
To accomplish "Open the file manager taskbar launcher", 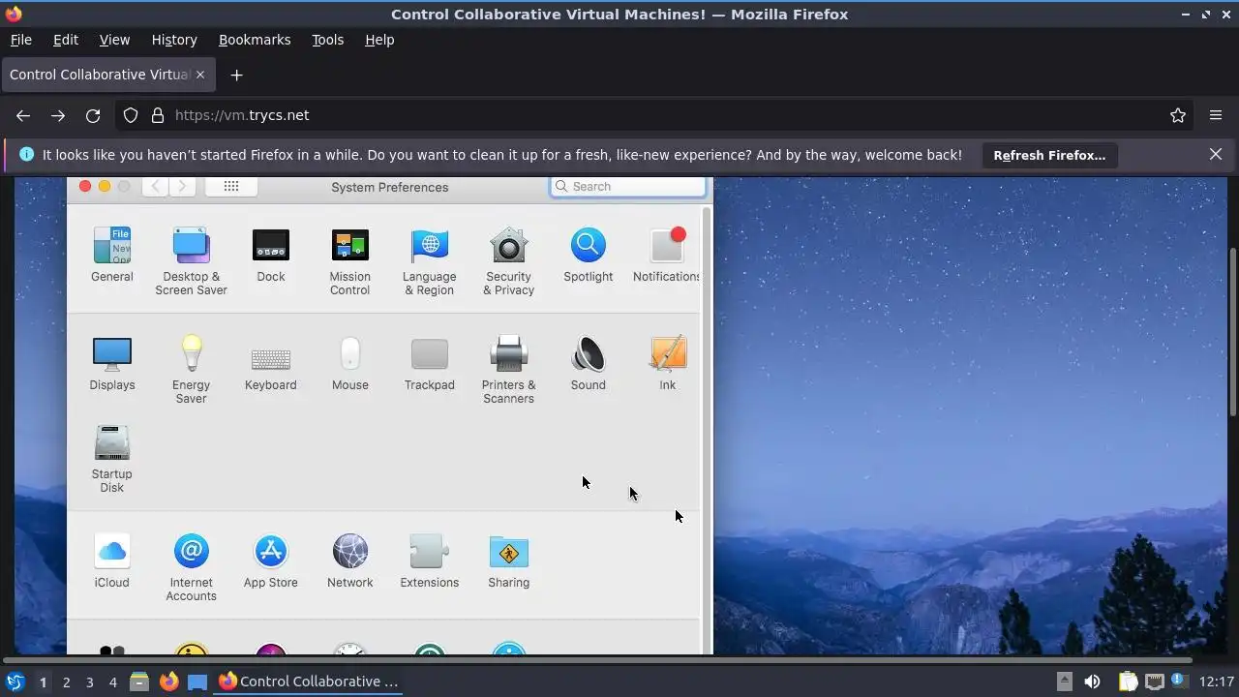I will pos(139,682).
